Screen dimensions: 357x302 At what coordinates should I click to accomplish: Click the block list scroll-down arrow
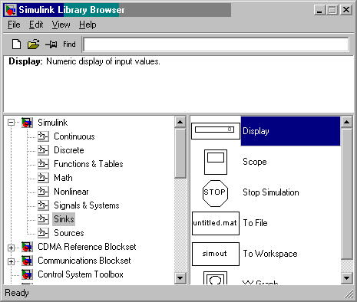point(347,278)
